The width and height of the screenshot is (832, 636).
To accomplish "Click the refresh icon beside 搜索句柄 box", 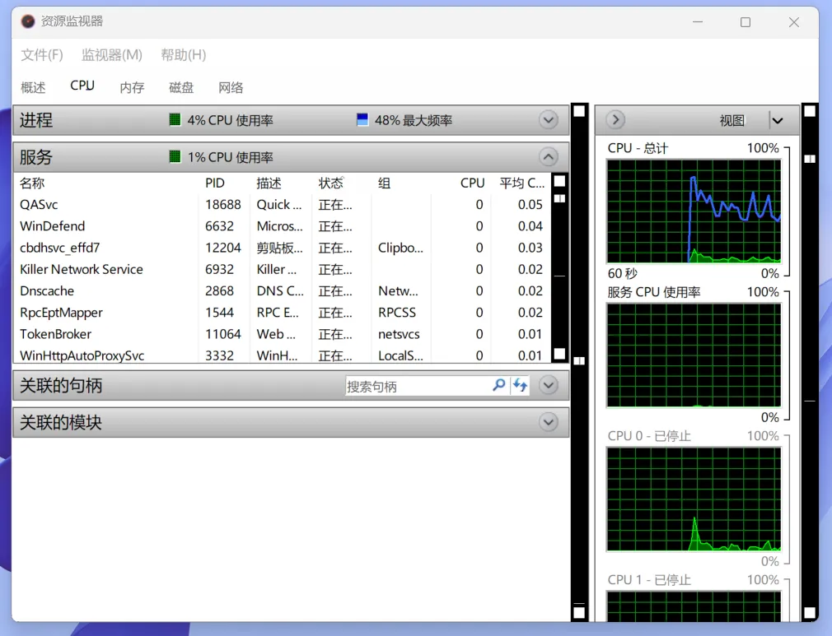I will point(520,385).
